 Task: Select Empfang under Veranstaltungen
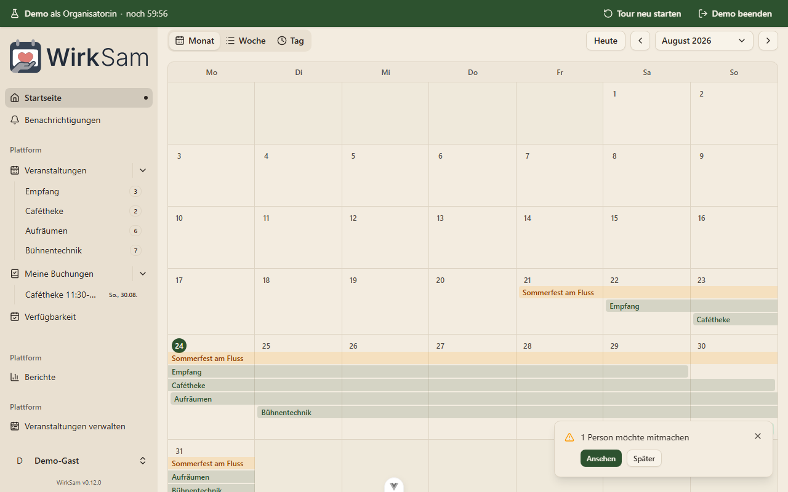pyautogui.click(x=82, y=191)
